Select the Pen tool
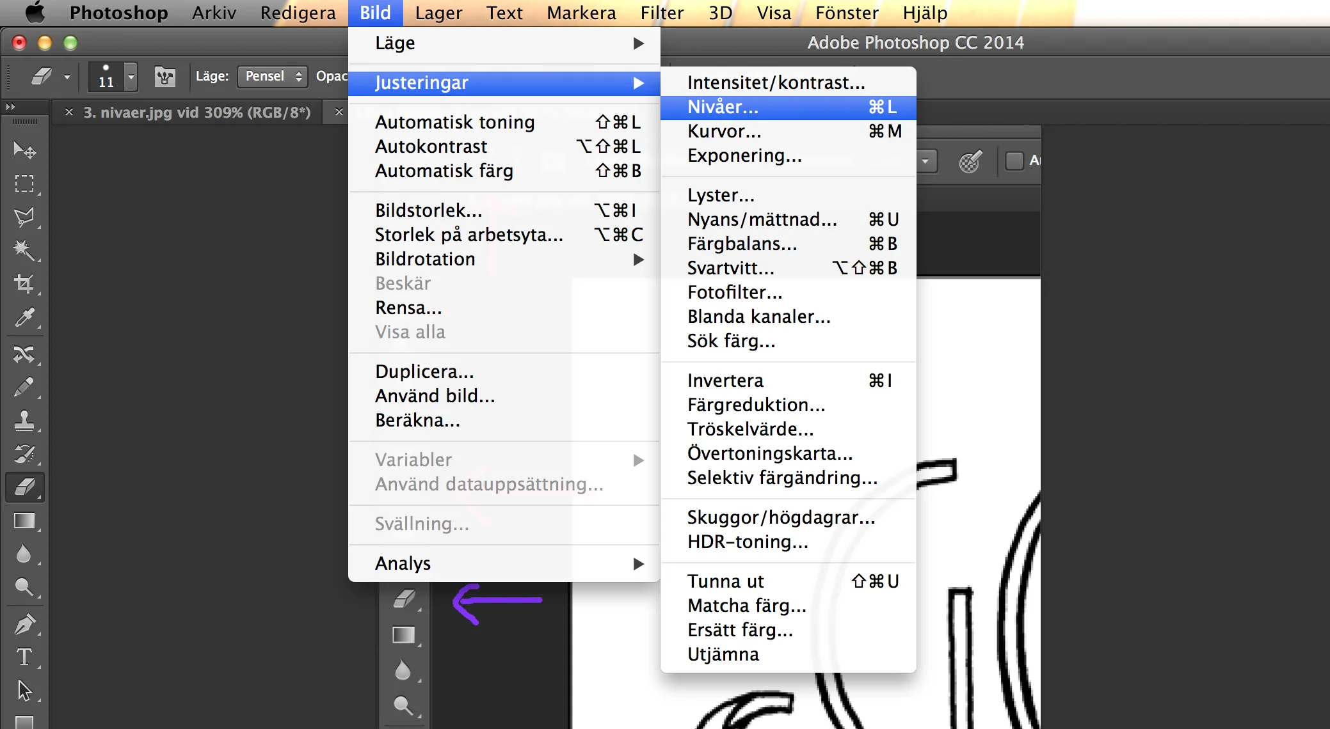The height and width of the screenshot is (729, 1330). tap(24, 624)
